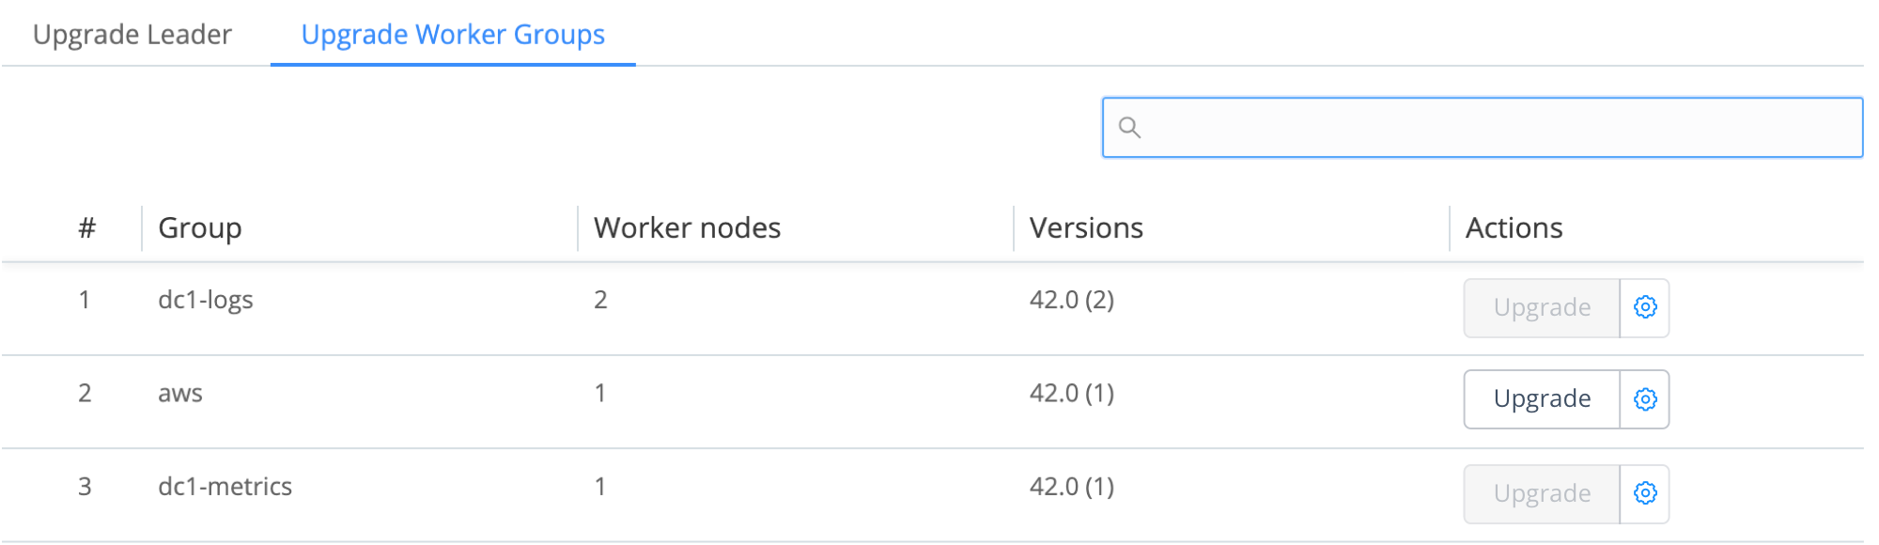The image size is (1879, 545).
Task: Open settings gear for dc1-metrics group
Action: (1643, 493)
